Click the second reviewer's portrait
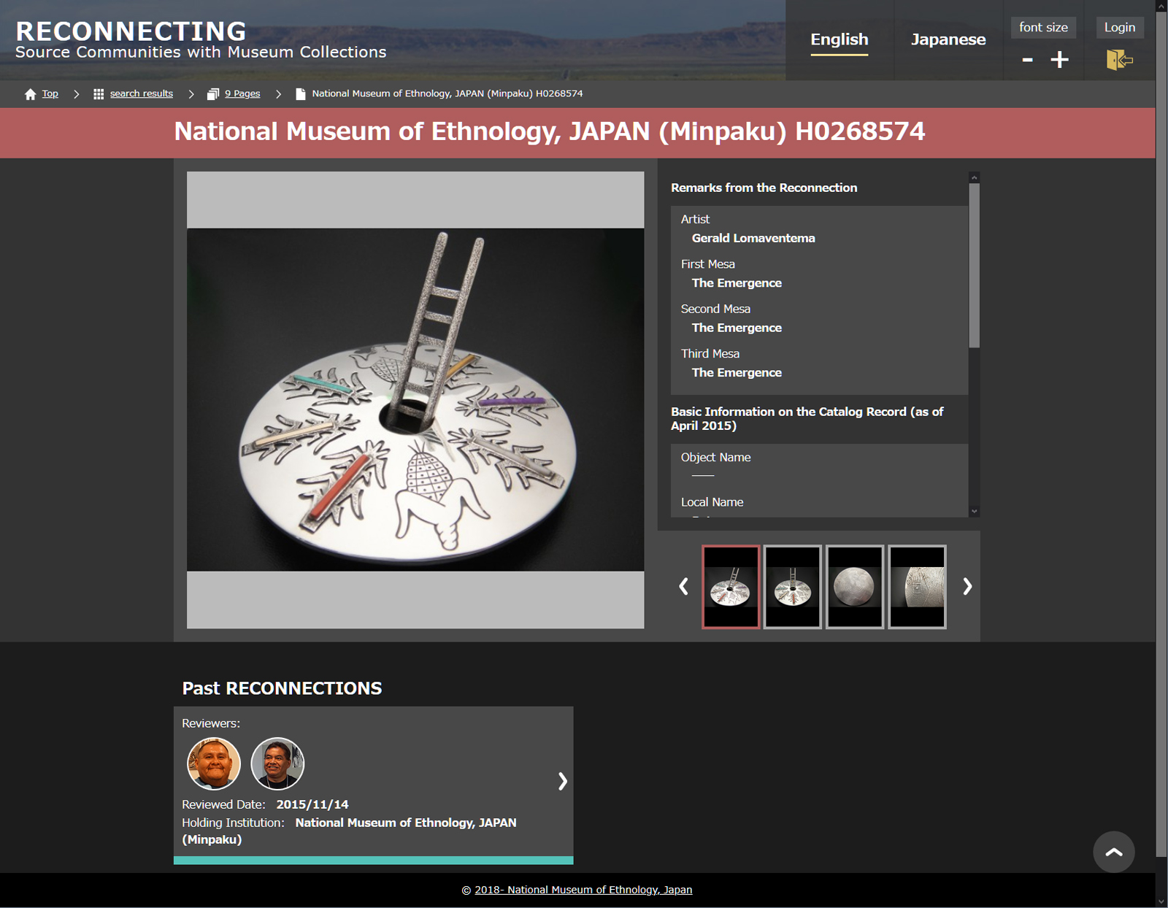The height and width of the screenshot is (908, 1168). pyautogui.click(x=277, y=763)
